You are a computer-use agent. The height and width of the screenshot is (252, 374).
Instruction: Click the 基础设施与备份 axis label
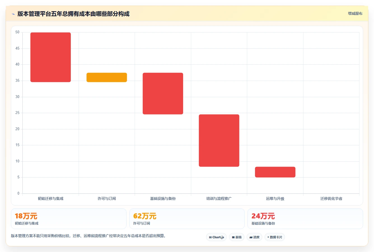[x=163, y=199]
